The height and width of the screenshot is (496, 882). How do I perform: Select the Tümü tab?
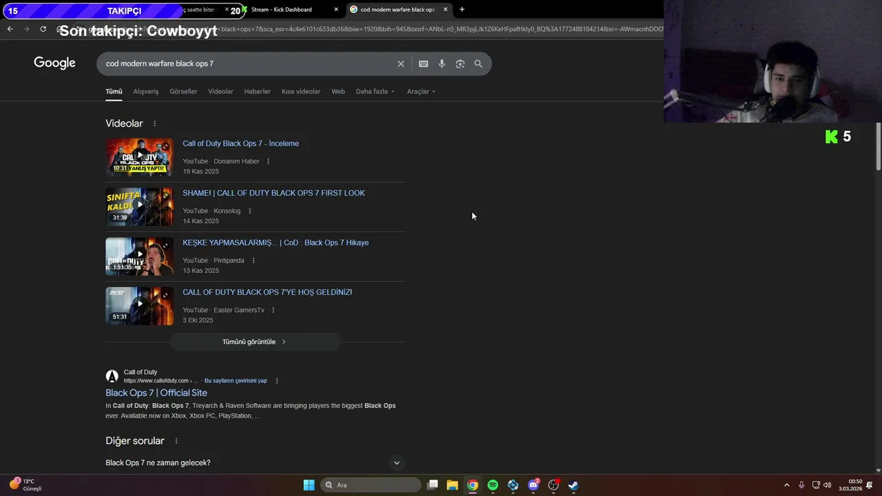114,92
